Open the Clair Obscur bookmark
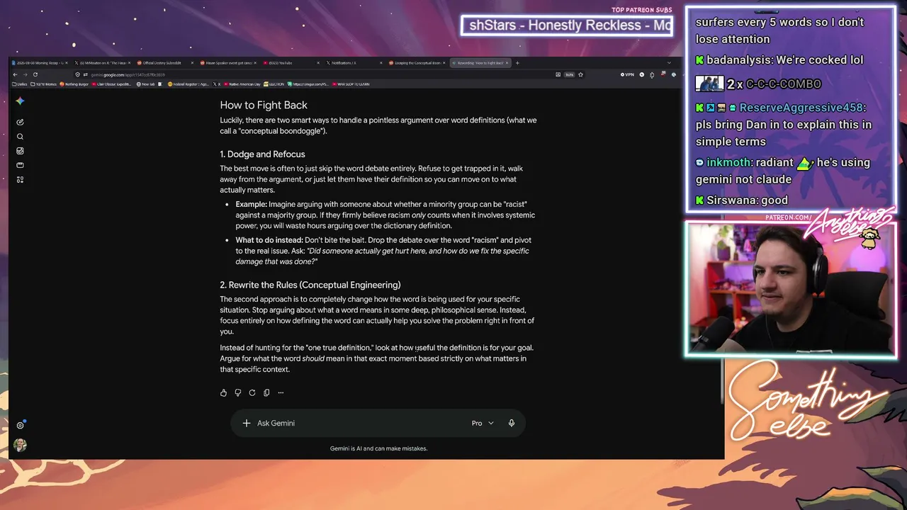907x510 pixels. click(x=113, y=84)
